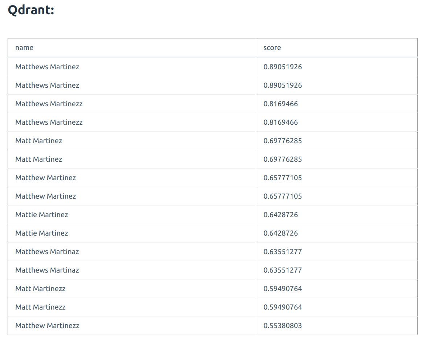The height and width of the screenshot is (340, 423).
Task: Click the second 0.65777105 score cell
Action: tap(283, 196)
